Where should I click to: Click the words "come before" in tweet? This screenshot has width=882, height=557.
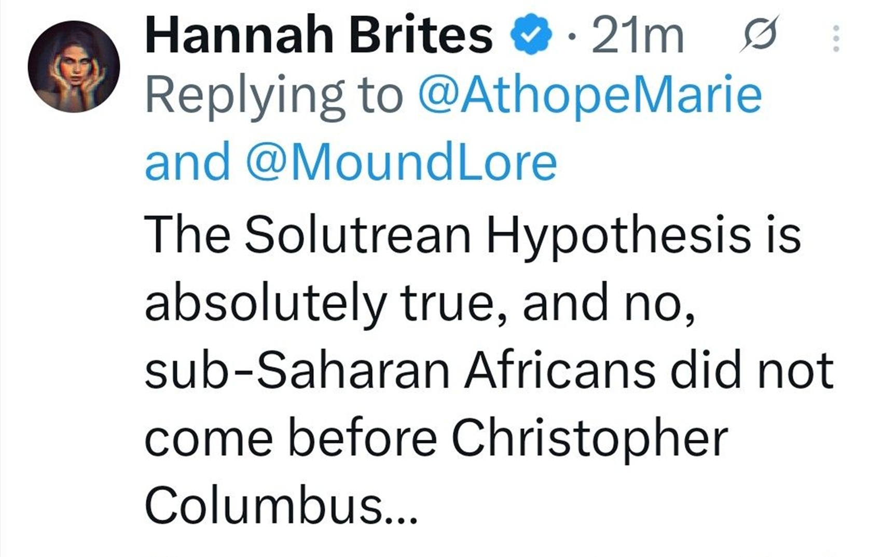pyautogui.click(x=291, y=438)
